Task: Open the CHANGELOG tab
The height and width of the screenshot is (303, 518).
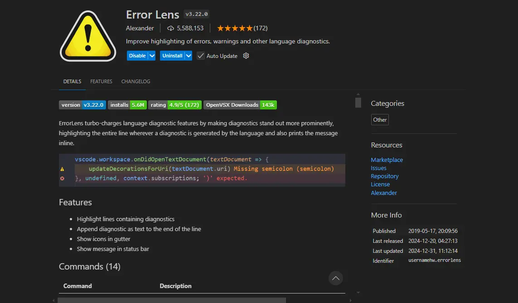Action: 136,81
